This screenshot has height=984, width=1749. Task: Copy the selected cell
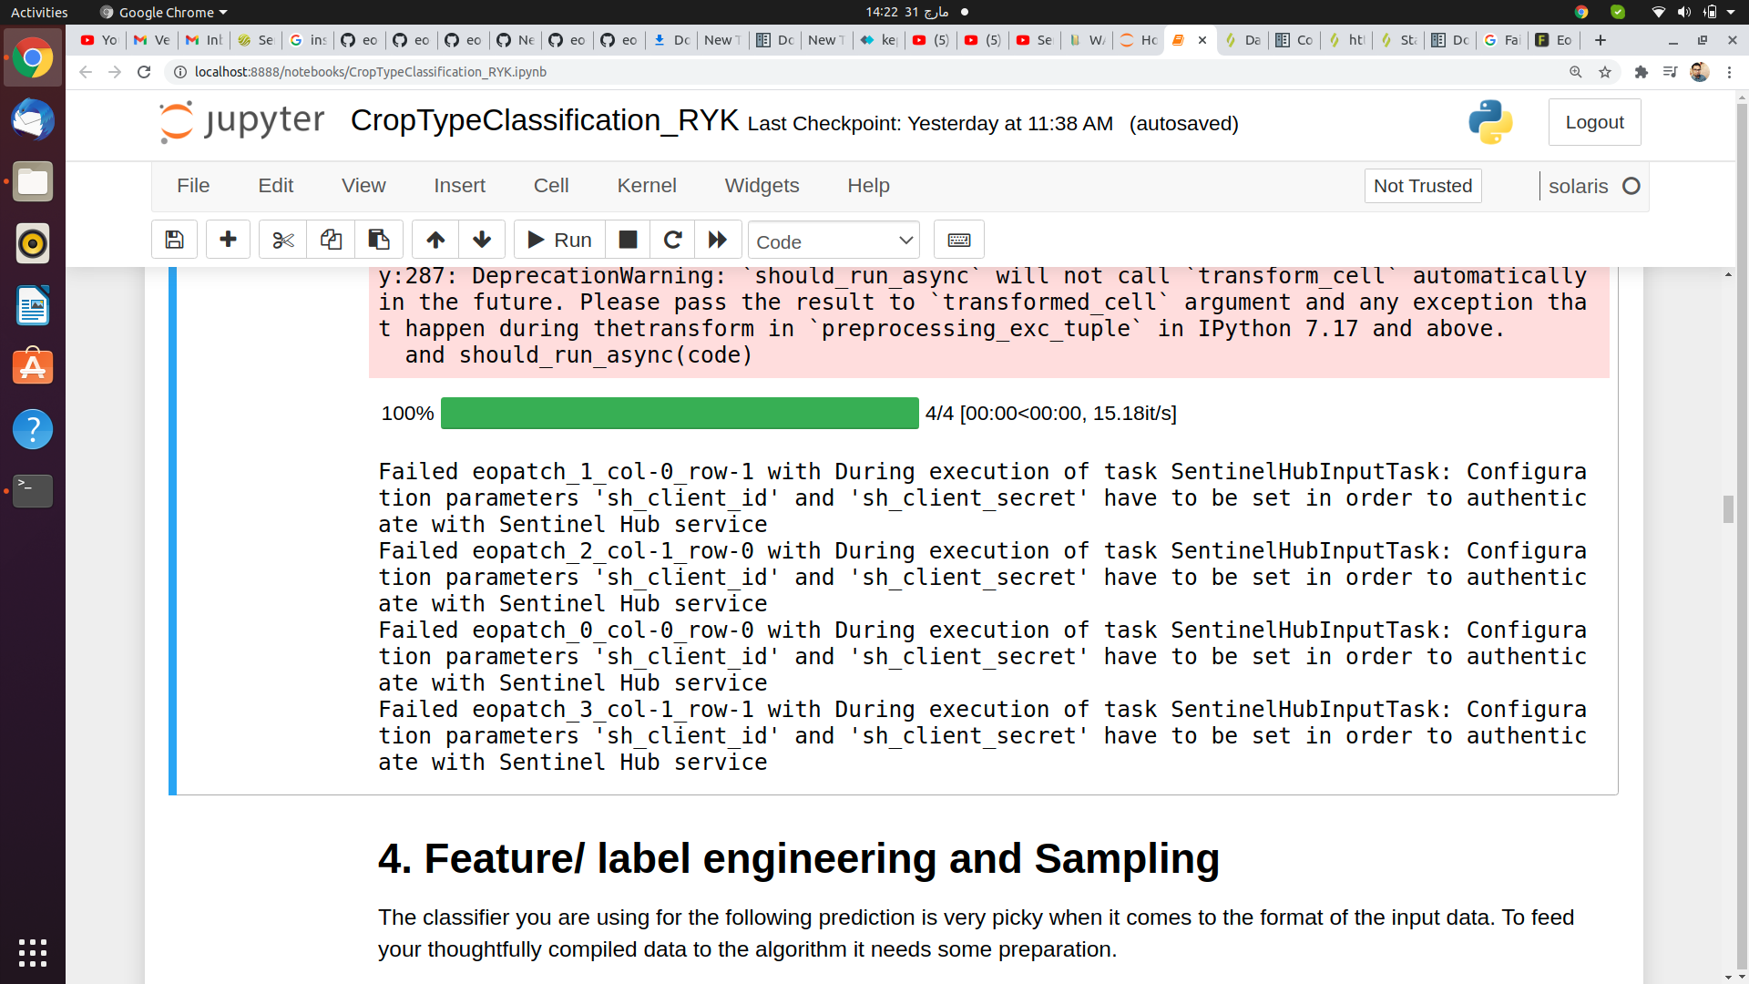(331, 239)
